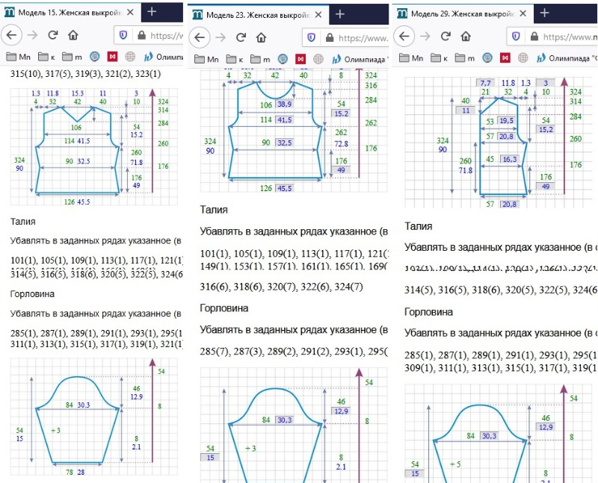Image resolution: width=598 pixels, height=483 pixels.
Task: Open new tab beside Модель 15 tab
Action: click(x=152, y=11)
